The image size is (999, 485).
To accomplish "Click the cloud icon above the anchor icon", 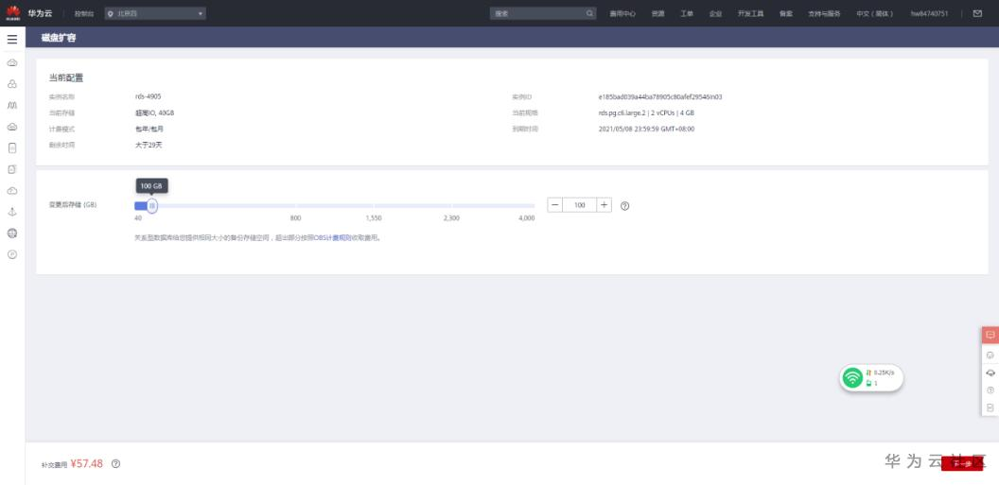I will click(12, 191).
